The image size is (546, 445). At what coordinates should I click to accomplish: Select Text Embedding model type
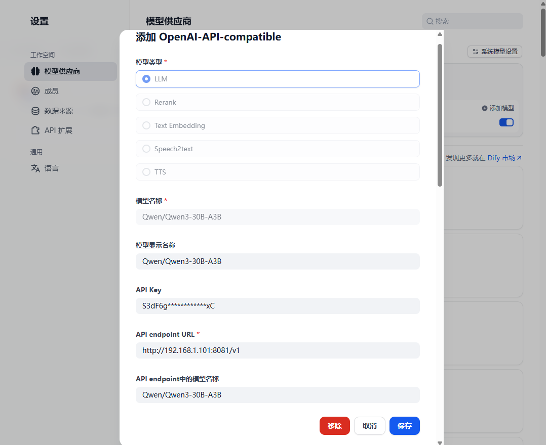pyautogui.click(x=278, y=125)
